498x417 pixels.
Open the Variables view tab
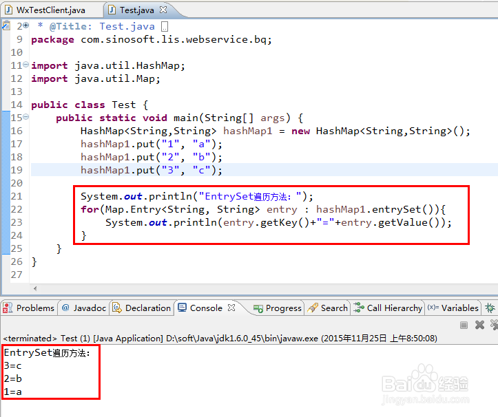[x=453, y=308]
